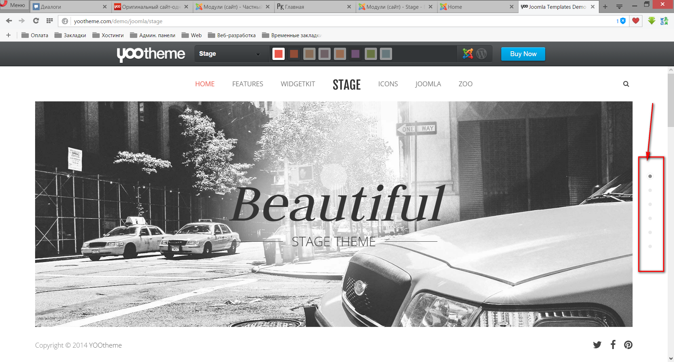Open the Twitter social icon in footer
The height and width of the screenshot is (362, 674).
pyautogui.click(x=597, y=345)
